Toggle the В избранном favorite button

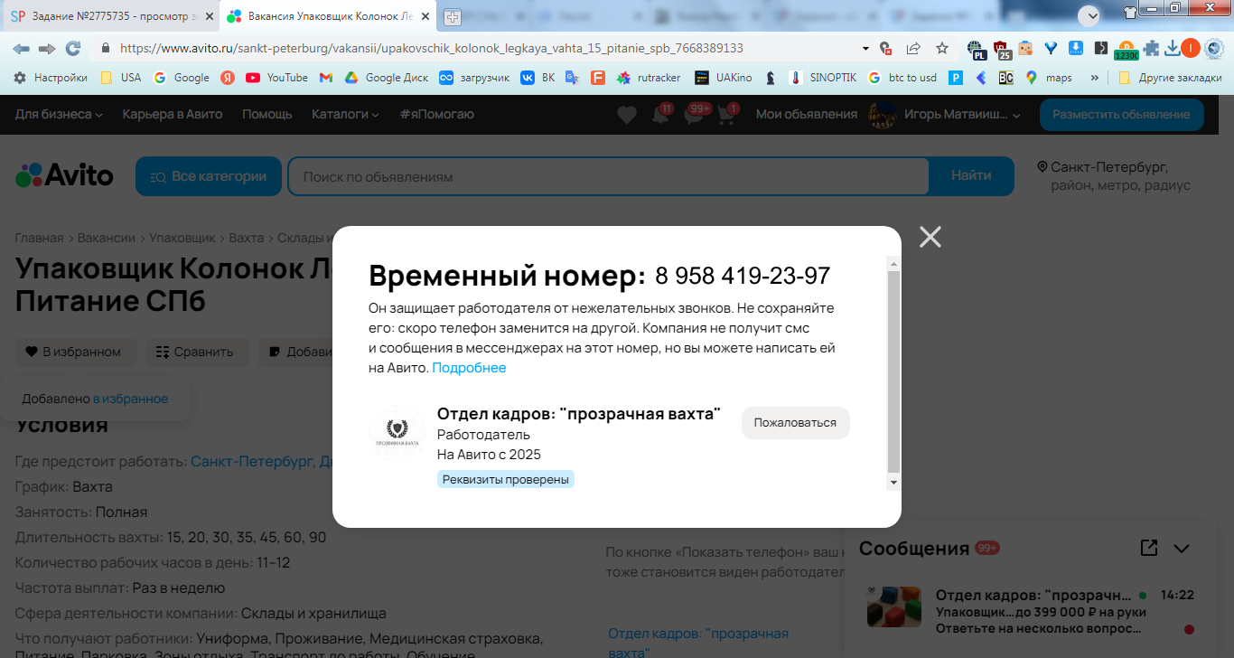pyautogui.click(x=75, y=352)
